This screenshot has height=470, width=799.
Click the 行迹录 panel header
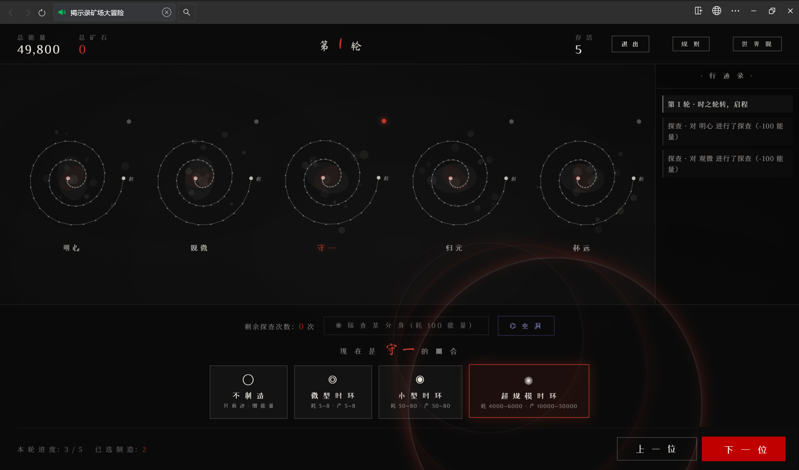pyautogui.click(x=727, y=76)
